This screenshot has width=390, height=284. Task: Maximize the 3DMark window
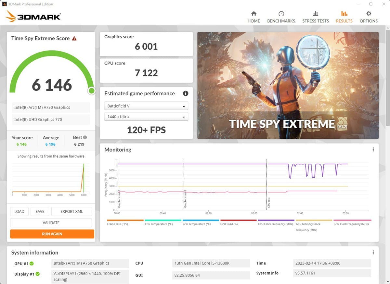click(371, 4)
